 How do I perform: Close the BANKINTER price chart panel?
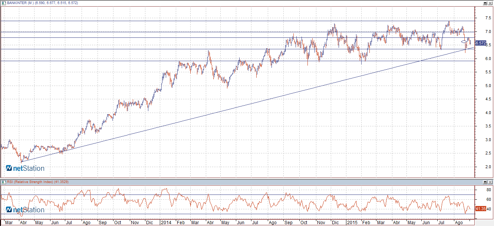point(490,3)
